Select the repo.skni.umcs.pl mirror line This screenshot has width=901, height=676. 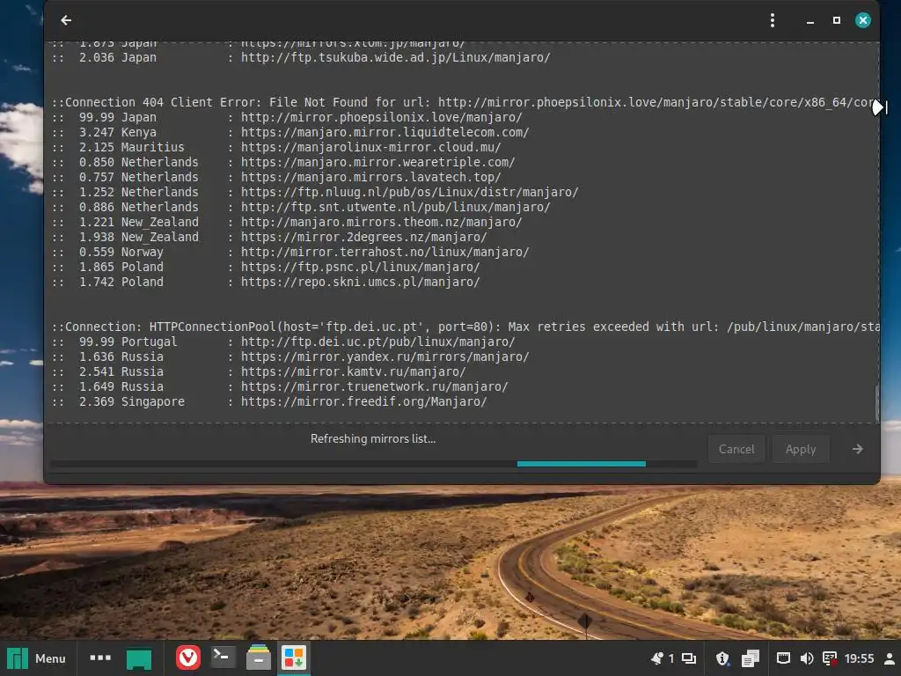[266, 282]
